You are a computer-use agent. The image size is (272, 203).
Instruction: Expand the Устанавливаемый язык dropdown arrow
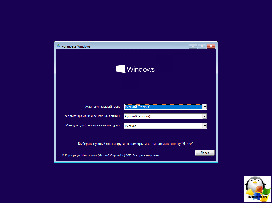(x=205, y=107)
